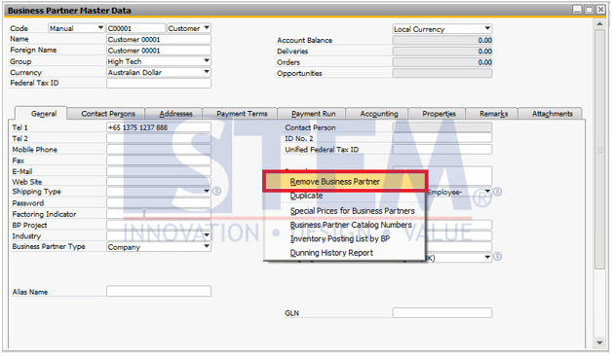Open the Local Currency dropdown

point(487,28)
